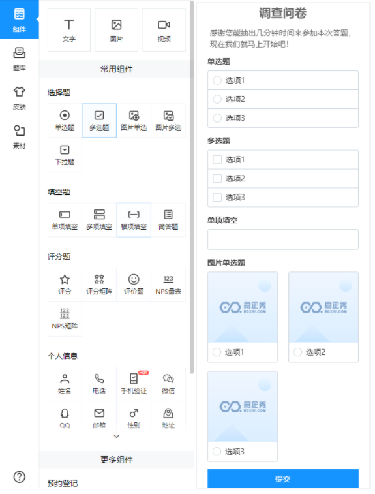375x494 pixels.
Task: Open the 素材 materials tab
Action: pyautogui.click(x=19, y=137)
